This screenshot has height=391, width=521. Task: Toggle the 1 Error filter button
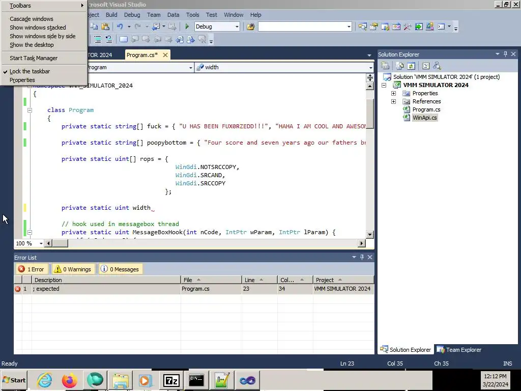point(32,269)
